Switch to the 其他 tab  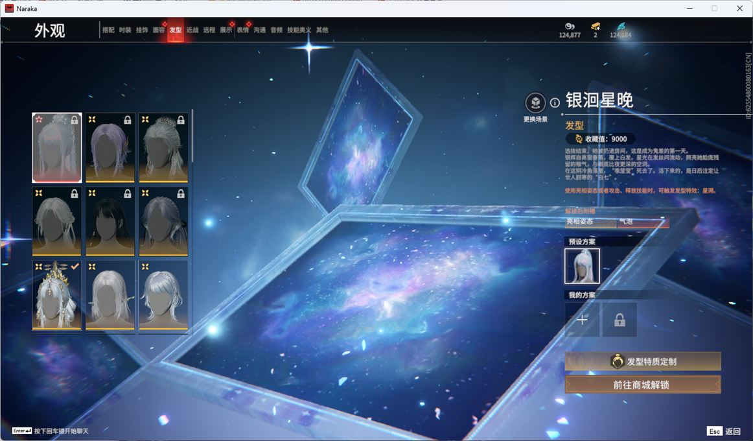(322, 30)
